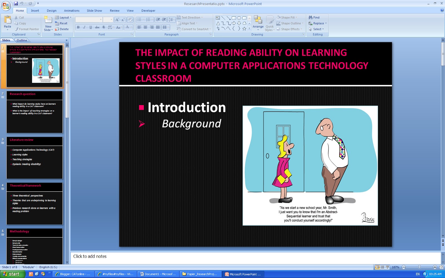Open the Layout dropdown
Viewport: 445px width, 278px height.
(63, 18)
